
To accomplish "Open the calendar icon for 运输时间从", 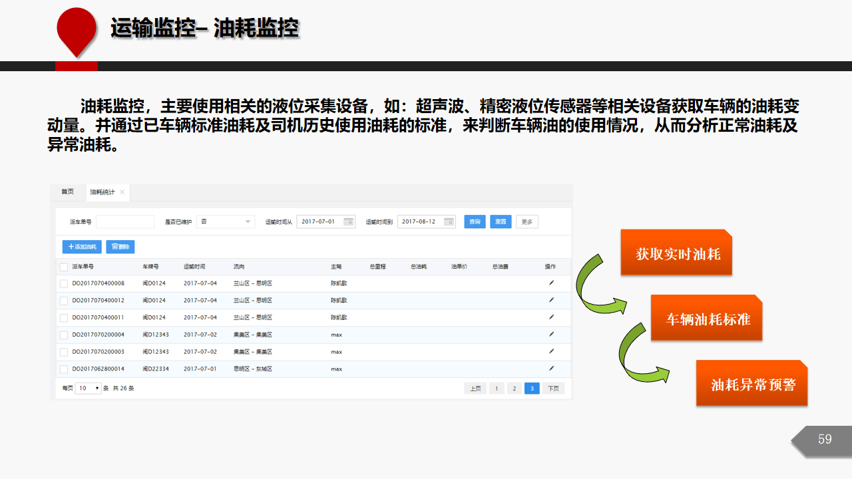I will click(x=348, y=222).
